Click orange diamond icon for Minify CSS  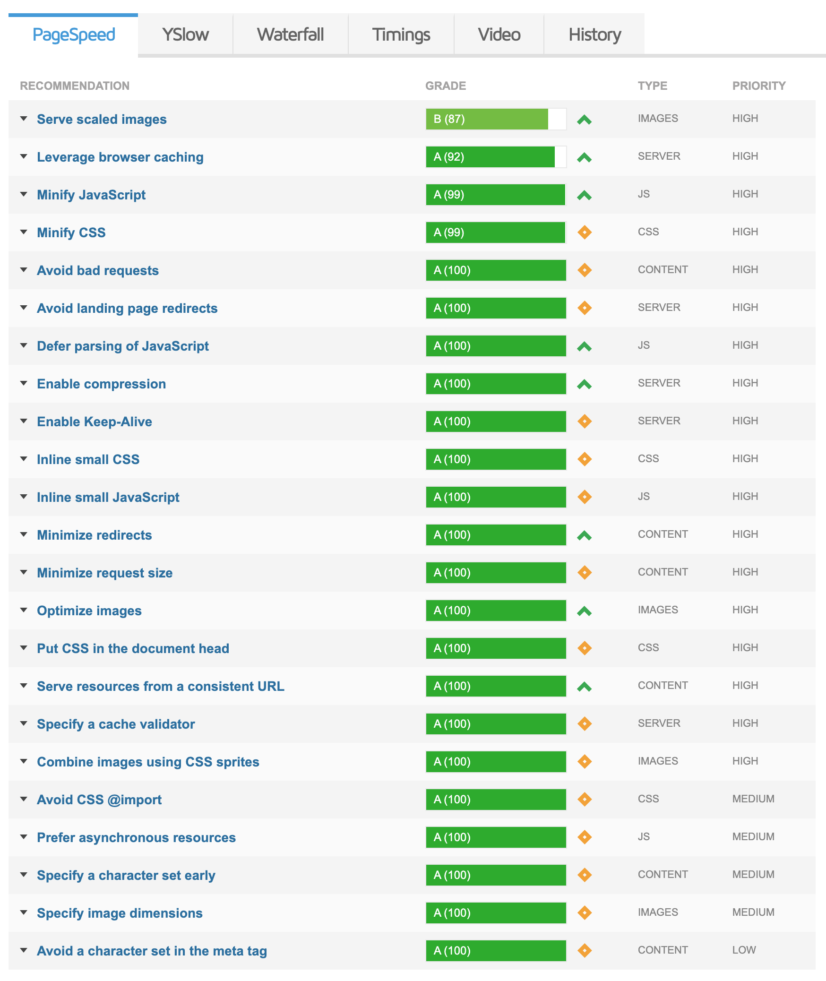pyautogui.click(x=585, y=232)
